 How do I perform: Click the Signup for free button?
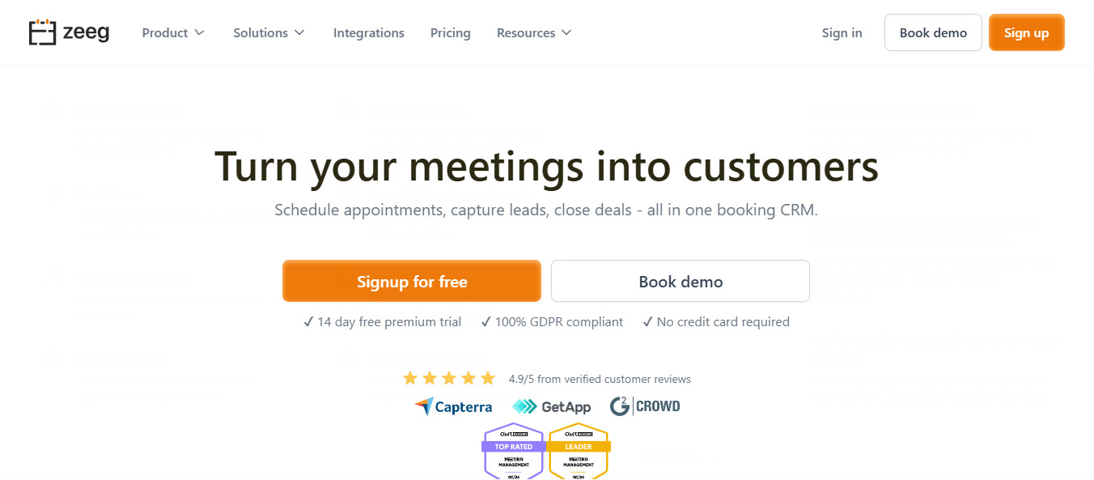tap(411, 281)
